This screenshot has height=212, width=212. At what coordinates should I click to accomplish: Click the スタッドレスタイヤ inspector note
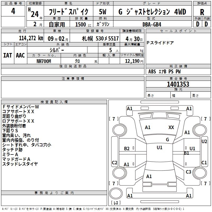pyautogui.click(x=20, y=164)
